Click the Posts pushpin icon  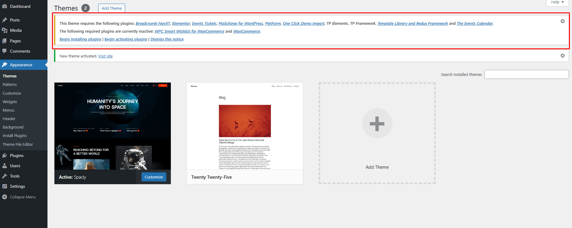click(5, 20)
